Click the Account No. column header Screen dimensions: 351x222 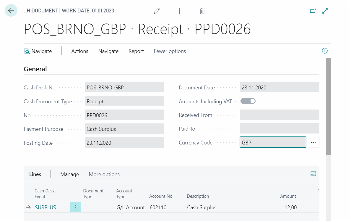[161, 196]
